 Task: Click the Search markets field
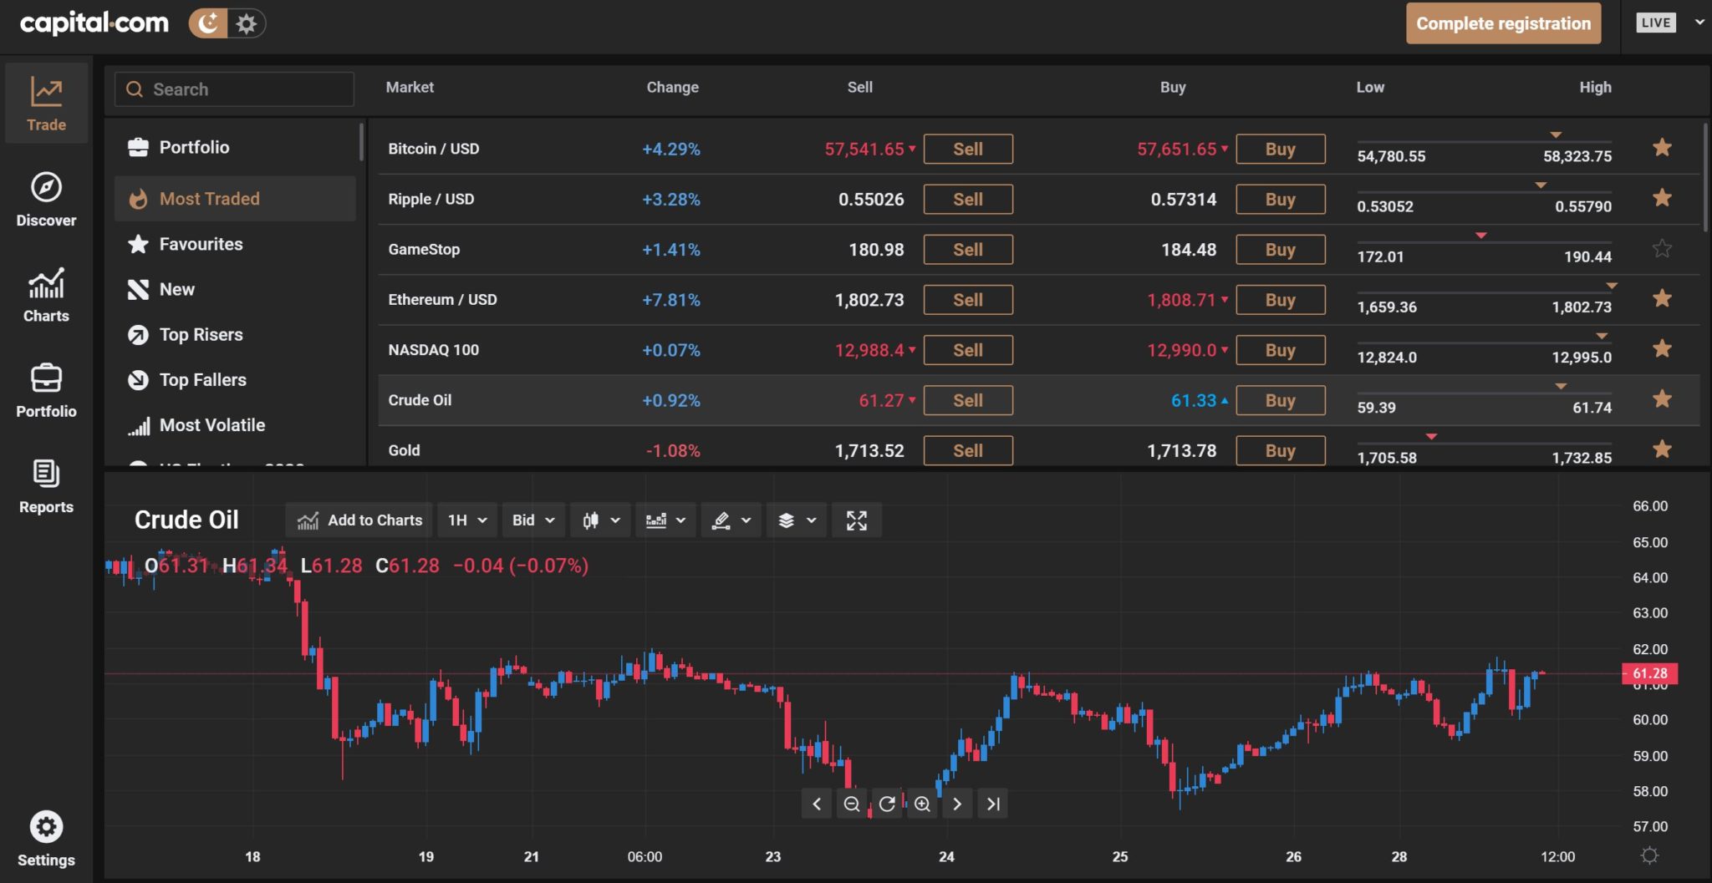click(234, 89)
